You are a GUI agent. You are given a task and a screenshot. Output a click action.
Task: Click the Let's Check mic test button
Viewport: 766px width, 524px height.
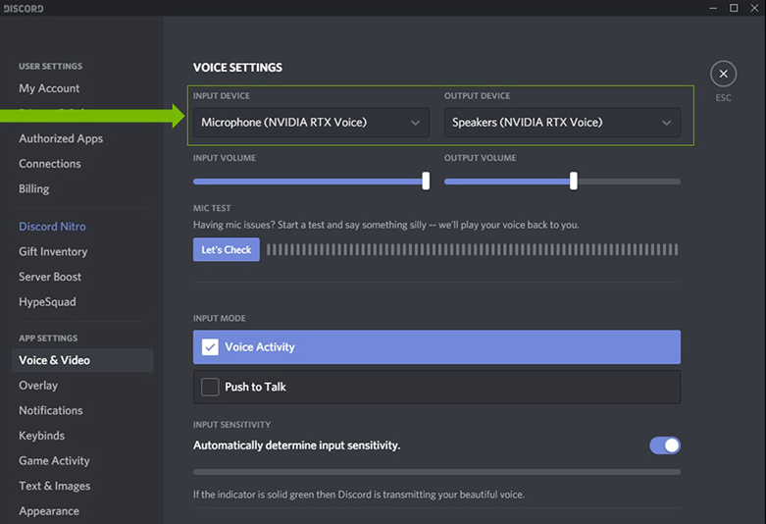click(x=227, y=250)
